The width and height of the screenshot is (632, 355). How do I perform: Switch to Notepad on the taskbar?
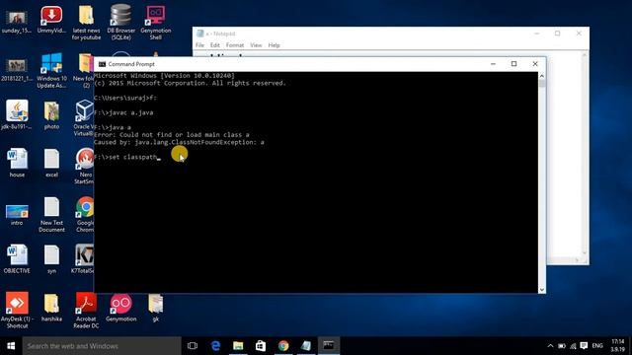306,346
